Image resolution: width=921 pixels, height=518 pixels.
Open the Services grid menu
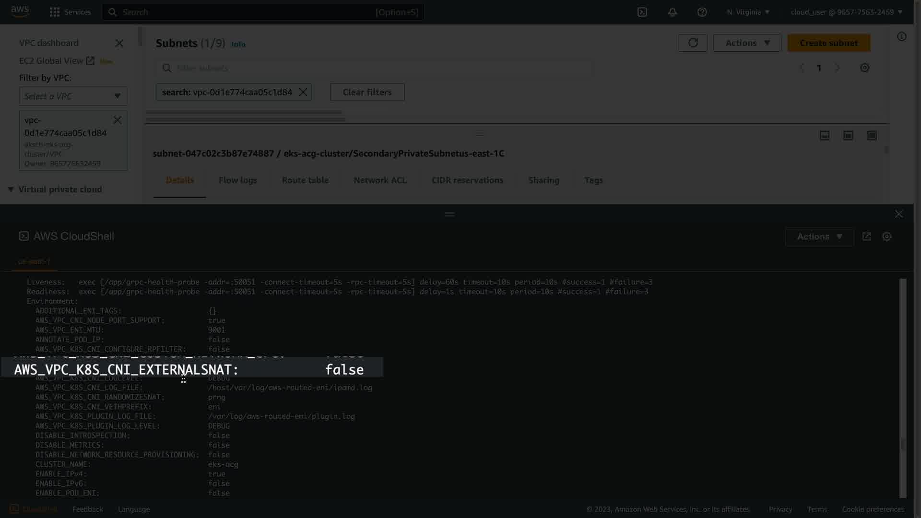(x=70, y=12)
